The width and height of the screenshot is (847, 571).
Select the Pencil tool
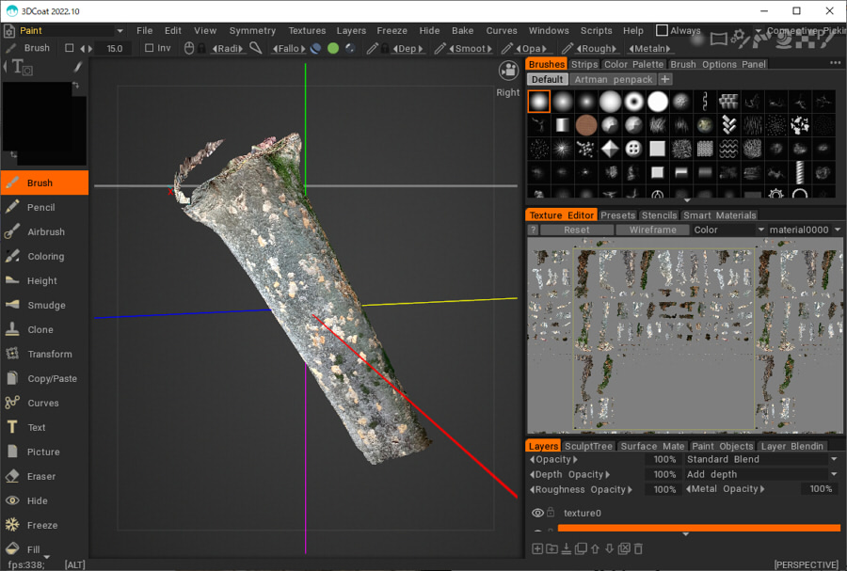44,207
